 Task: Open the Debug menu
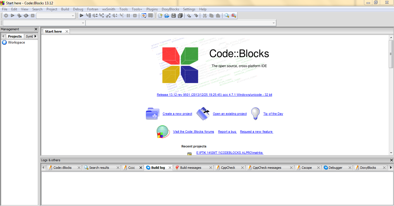pyautogui.click(x=78, y=9)
